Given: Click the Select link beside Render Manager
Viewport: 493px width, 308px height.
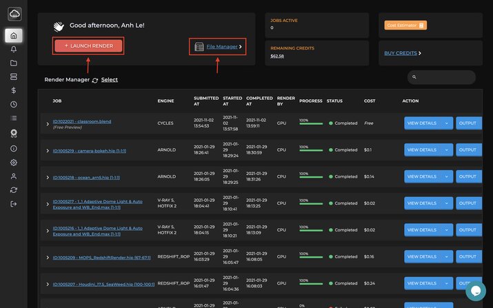Looking at the screenshot, I should point(110,80).
